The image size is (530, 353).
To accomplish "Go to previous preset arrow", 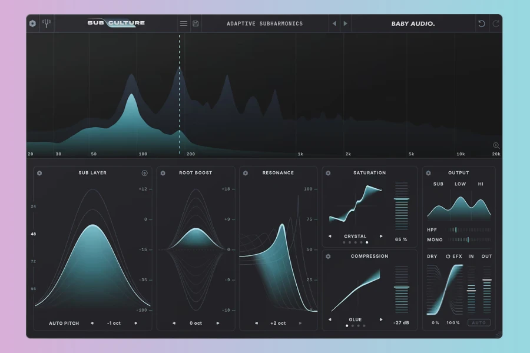I will 334,24.
